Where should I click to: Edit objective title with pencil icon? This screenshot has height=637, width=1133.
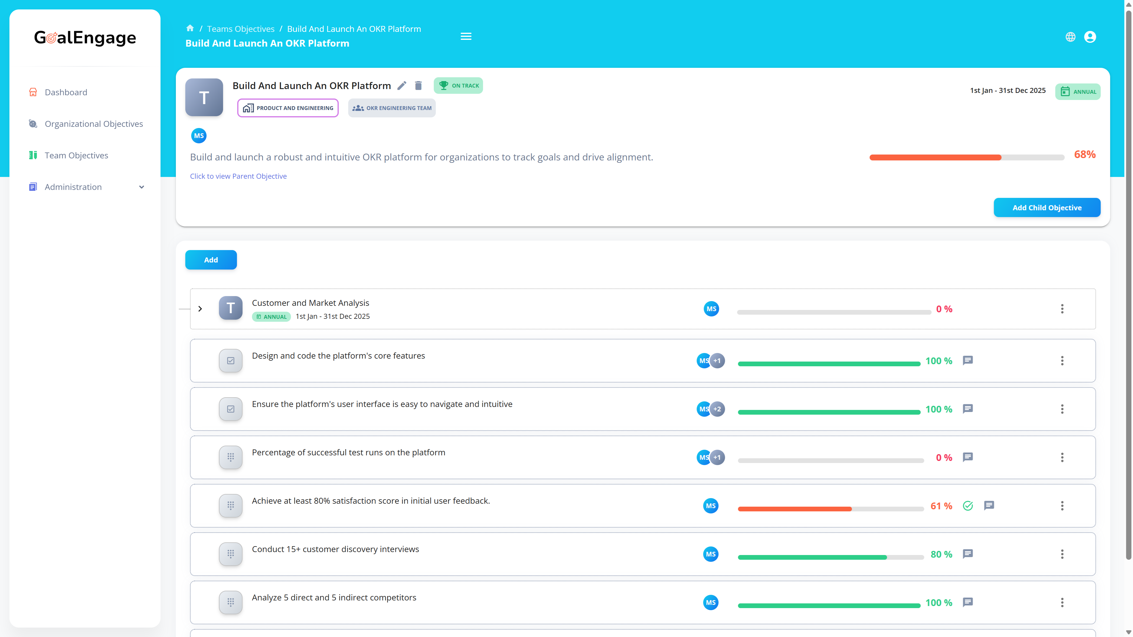tap(402, 86)
